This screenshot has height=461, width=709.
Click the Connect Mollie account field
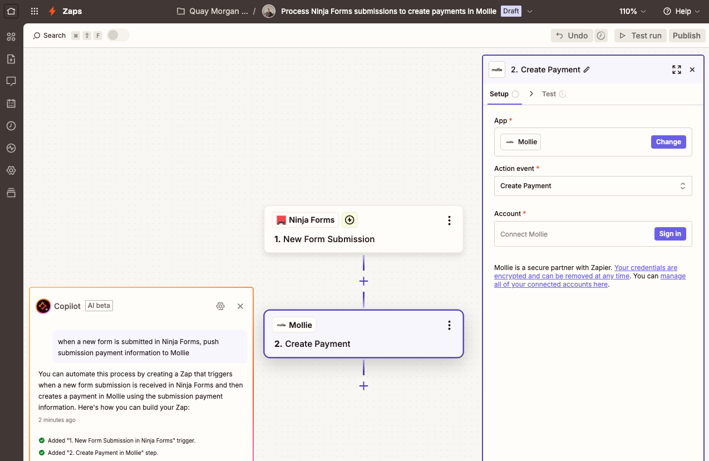click(593, 234)
